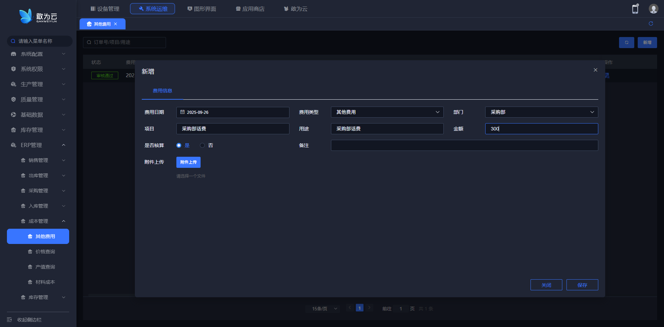This screenshot has width=664, height=327.
Task: Click the 收起侧边栏 collapse sidebar icon
Action: pos(9,320)
